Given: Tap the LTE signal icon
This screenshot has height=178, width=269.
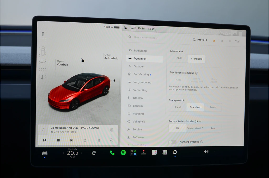Looking at the screenshot, I should point(237,41).
